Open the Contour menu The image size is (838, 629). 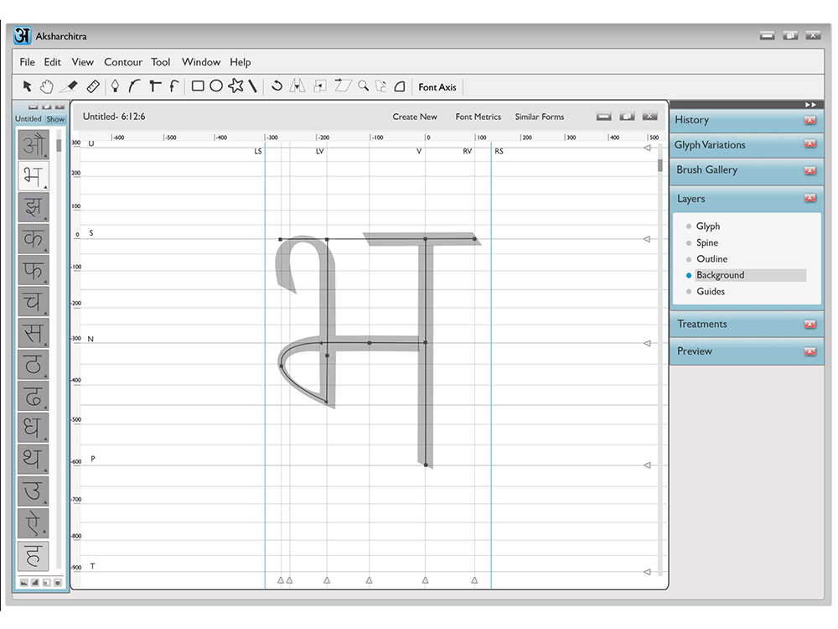tap(123, 62)
